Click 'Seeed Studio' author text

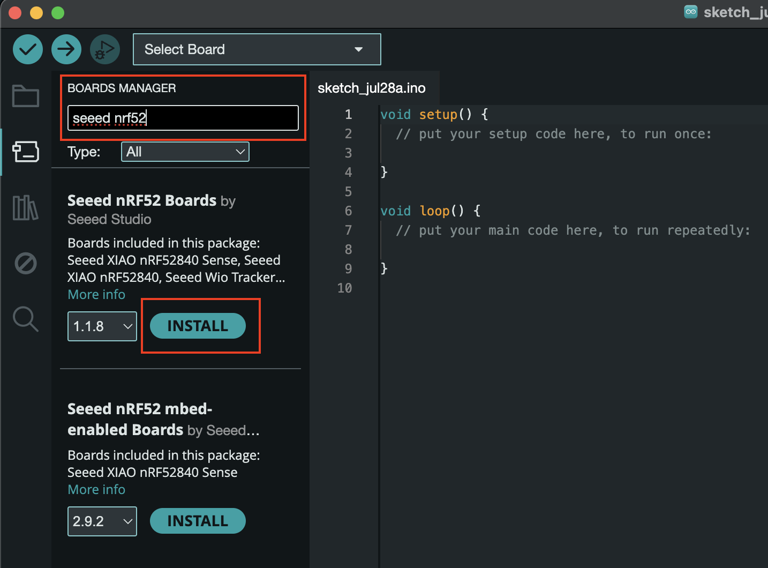point(109,219)
